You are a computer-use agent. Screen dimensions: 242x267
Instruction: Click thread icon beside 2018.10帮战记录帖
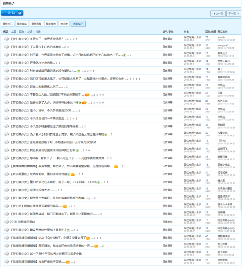click(6, 222)
